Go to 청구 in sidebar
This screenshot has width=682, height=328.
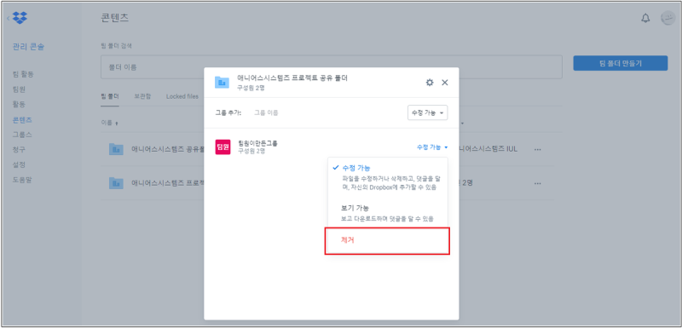click(x=19, y=149)
